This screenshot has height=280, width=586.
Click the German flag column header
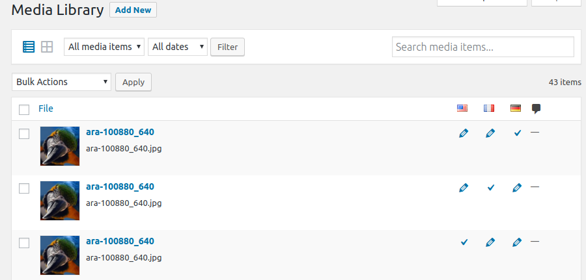click(x=516, y=108)
